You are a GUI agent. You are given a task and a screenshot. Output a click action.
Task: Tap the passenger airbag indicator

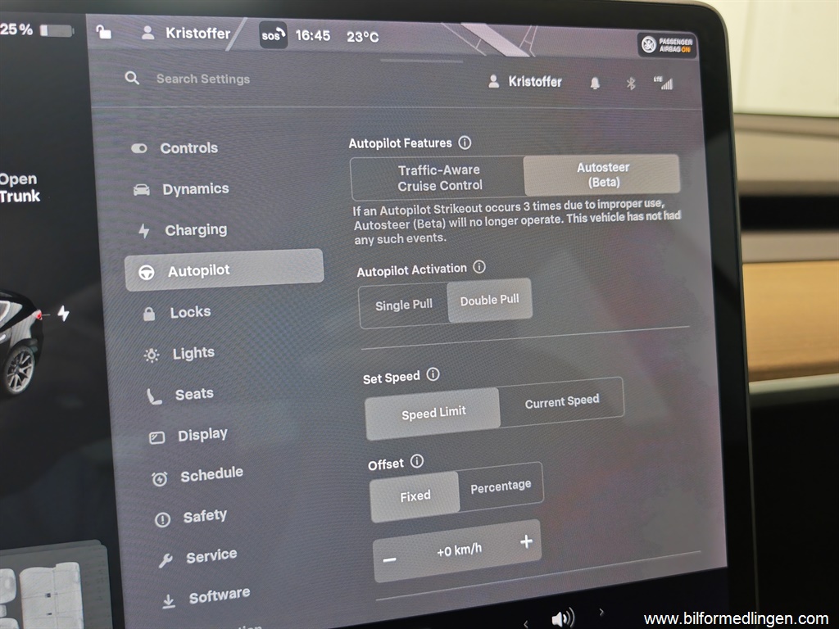click(x=667, y=45)
